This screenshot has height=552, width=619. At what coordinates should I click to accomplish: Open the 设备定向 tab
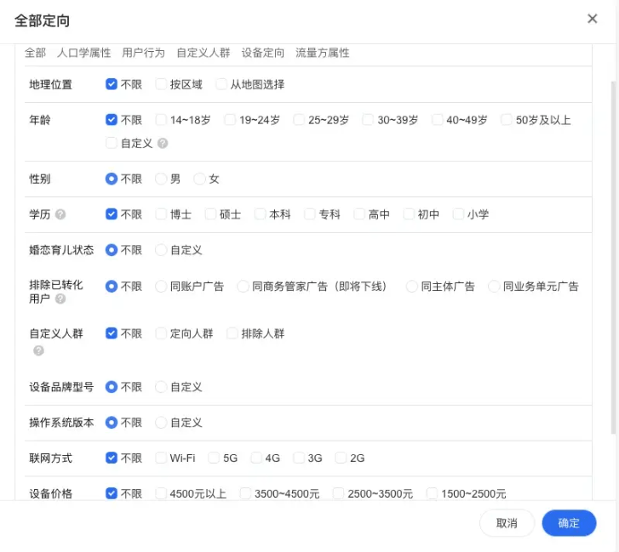pyautogui.click(x=263, y=53)
